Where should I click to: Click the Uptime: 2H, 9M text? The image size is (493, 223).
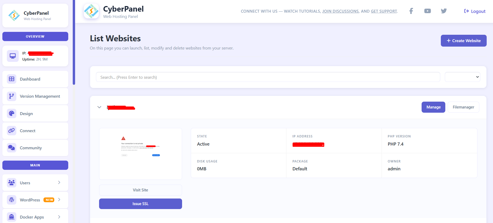point(35,59)
